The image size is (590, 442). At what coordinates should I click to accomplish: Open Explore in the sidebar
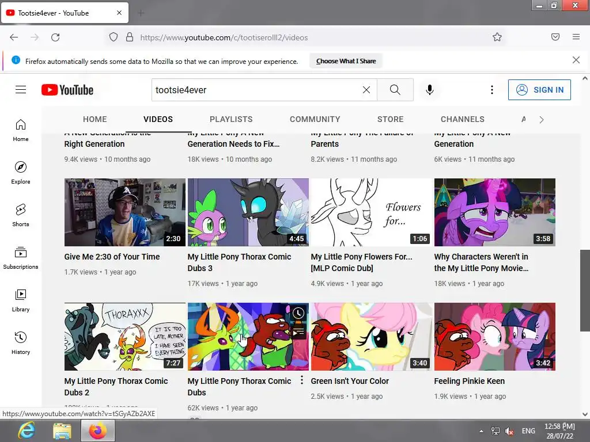tap(21, 173)
